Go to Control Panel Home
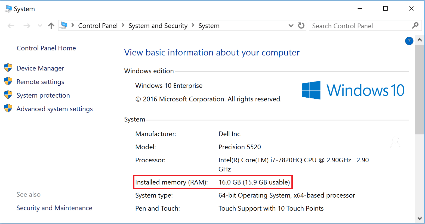This screenshot has height=224, width=425. [46, 48]
